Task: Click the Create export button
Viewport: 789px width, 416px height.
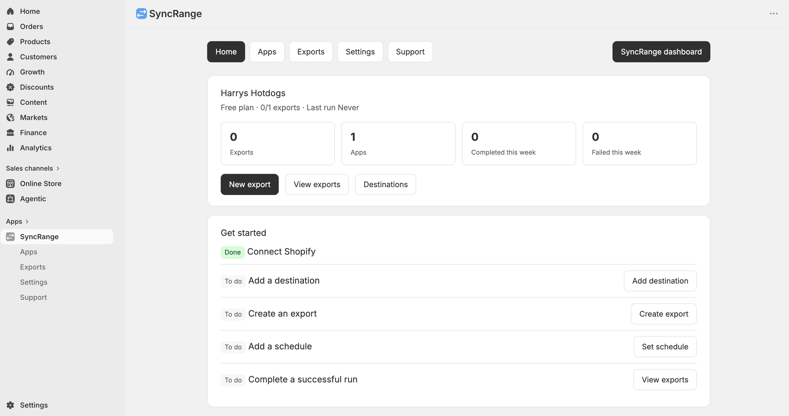Action: click(x=664, y=314)
